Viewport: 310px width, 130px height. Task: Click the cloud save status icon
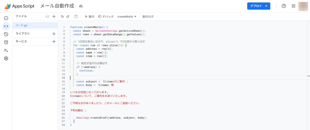81,6
